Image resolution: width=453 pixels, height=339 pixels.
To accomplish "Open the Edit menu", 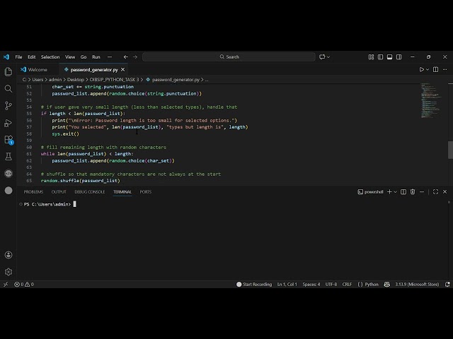I will click(31, 56).
